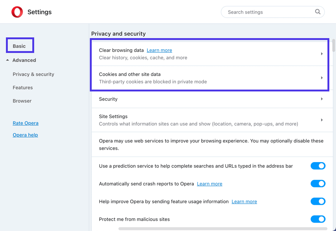The height and width of the screenshot is (231, 336).
Task: Open Site Settings using its arrow
Action: point(322,120)
